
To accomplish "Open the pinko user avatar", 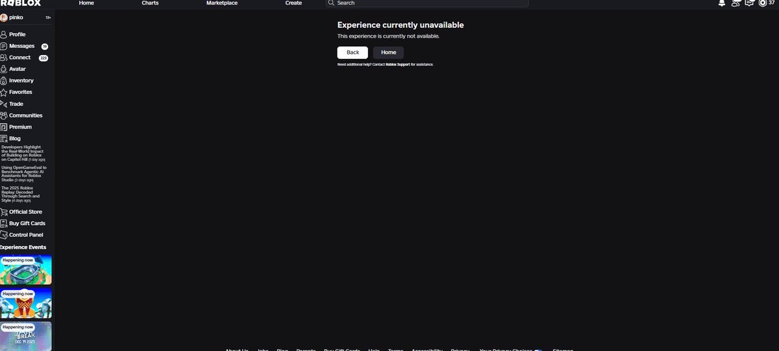I will 4,18.
